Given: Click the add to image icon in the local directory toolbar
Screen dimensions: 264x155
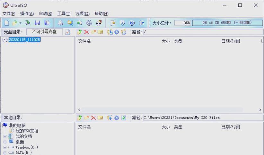Looking at the screenshot, I should (x=110, y=118).
